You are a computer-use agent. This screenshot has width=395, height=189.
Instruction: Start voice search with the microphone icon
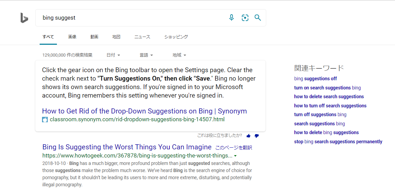[231, 18]
